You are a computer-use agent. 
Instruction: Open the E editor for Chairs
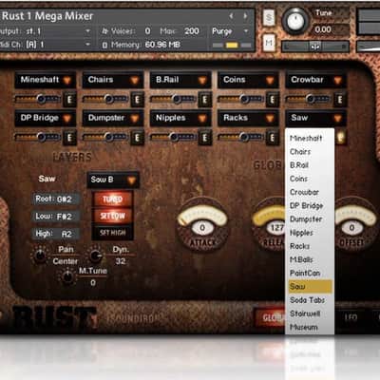point(137,100)
